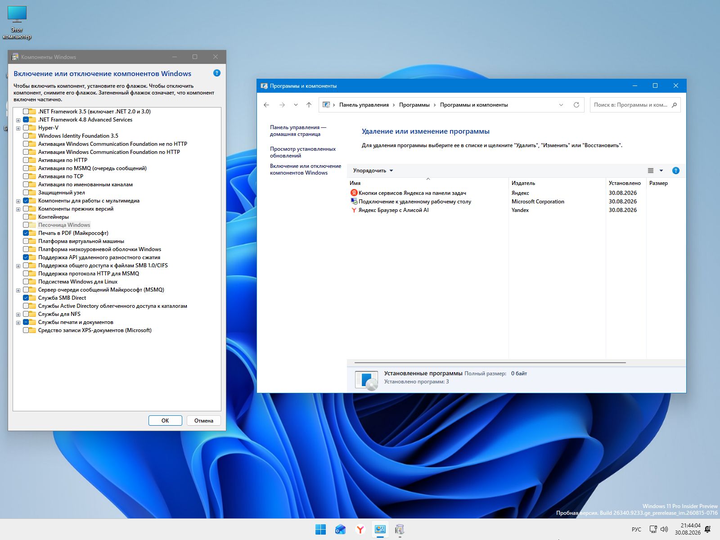Screen dimensions: 720x540
Task: Expand Службы печати и документов node
Action: [18, 323]
